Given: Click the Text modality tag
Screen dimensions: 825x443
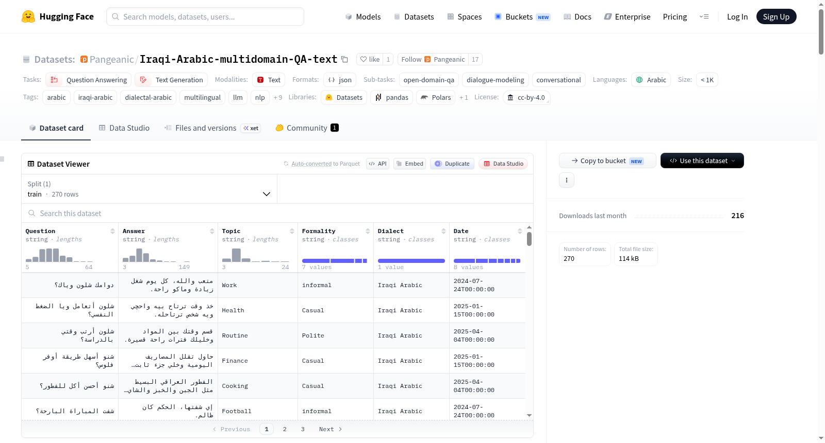Looking at the screenshot, I should 269,80.
